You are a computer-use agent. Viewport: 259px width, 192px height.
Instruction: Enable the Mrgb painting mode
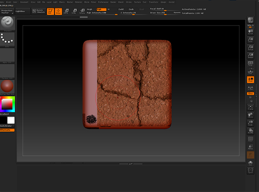point(89,9)
